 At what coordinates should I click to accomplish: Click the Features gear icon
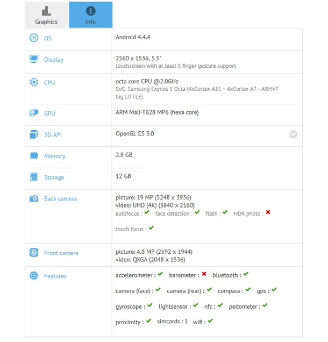point(34,276)
